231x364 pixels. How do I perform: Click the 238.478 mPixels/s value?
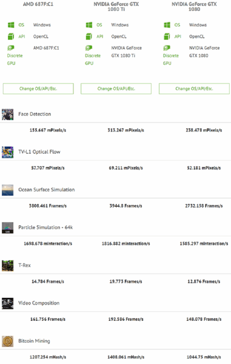pyautogui.click(x=204, y=130)
